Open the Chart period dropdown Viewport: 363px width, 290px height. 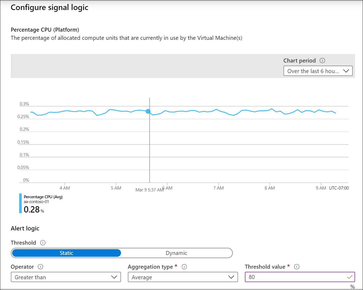click(x=318, y=71)
